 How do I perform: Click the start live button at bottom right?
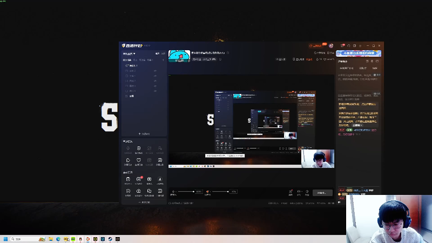(x=322, y=193)
